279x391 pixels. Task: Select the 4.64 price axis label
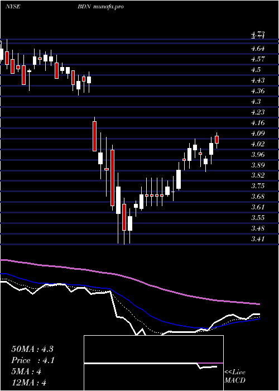(x=258, y=49)
